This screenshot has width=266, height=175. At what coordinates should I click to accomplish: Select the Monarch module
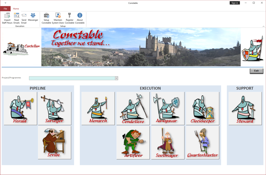pyautogui.click(x=98, y=108)
